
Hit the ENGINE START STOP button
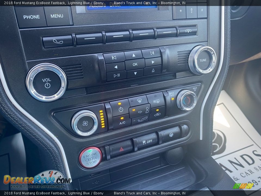[x=91, y=158]
